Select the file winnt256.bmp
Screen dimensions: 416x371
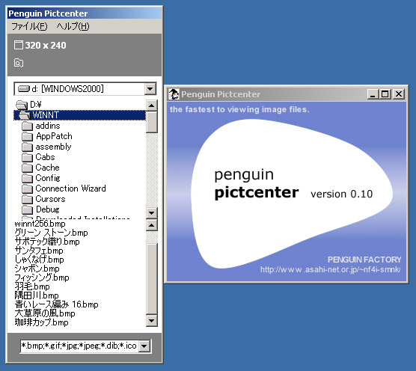[40, 224]
